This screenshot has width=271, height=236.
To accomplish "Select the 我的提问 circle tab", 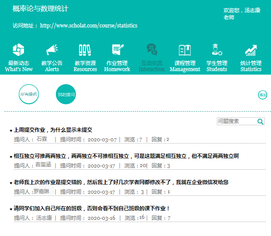I will [66, 94].
